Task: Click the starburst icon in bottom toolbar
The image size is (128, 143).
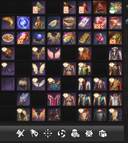Action: pos(48,133)
